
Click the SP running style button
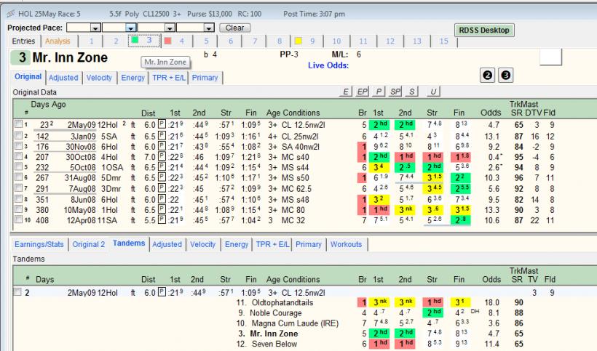click(395, 92)
